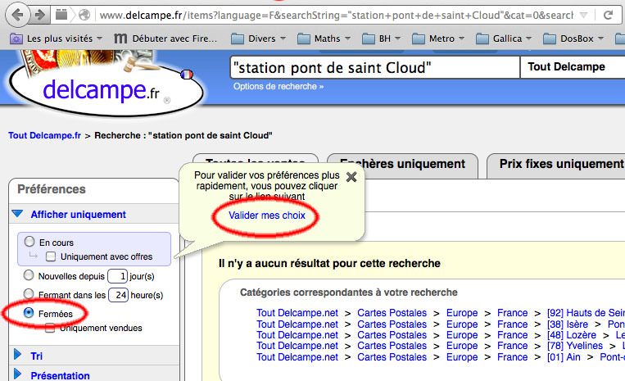Open the Les plus visités bookmarks folder

[56, 39]
